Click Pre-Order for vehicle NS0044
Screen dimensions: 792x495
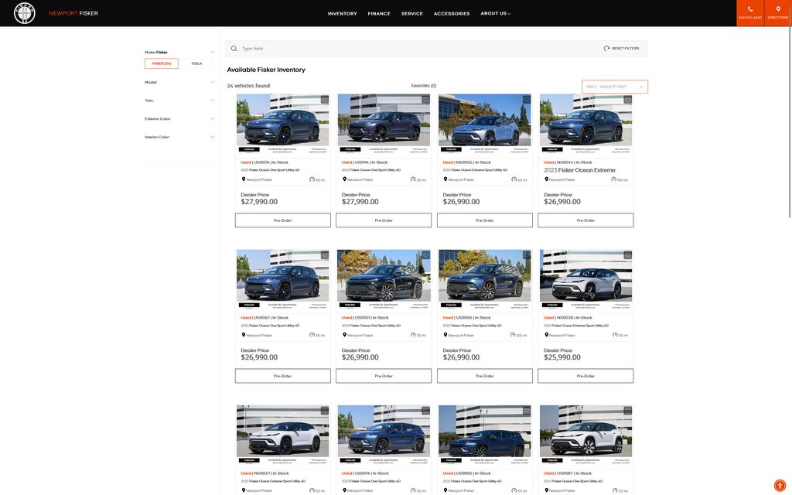coord(586,220)
